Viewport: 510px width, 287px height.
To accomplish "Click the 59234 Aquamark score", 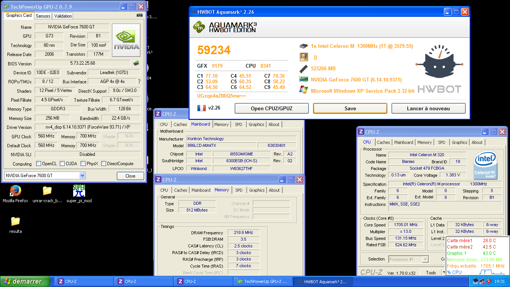I will (214, 50).
